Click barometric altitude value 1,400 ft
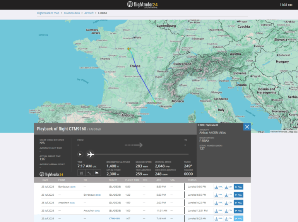This screenshot has height=222, width=298. pyautogui.click(x=113, y=166)
